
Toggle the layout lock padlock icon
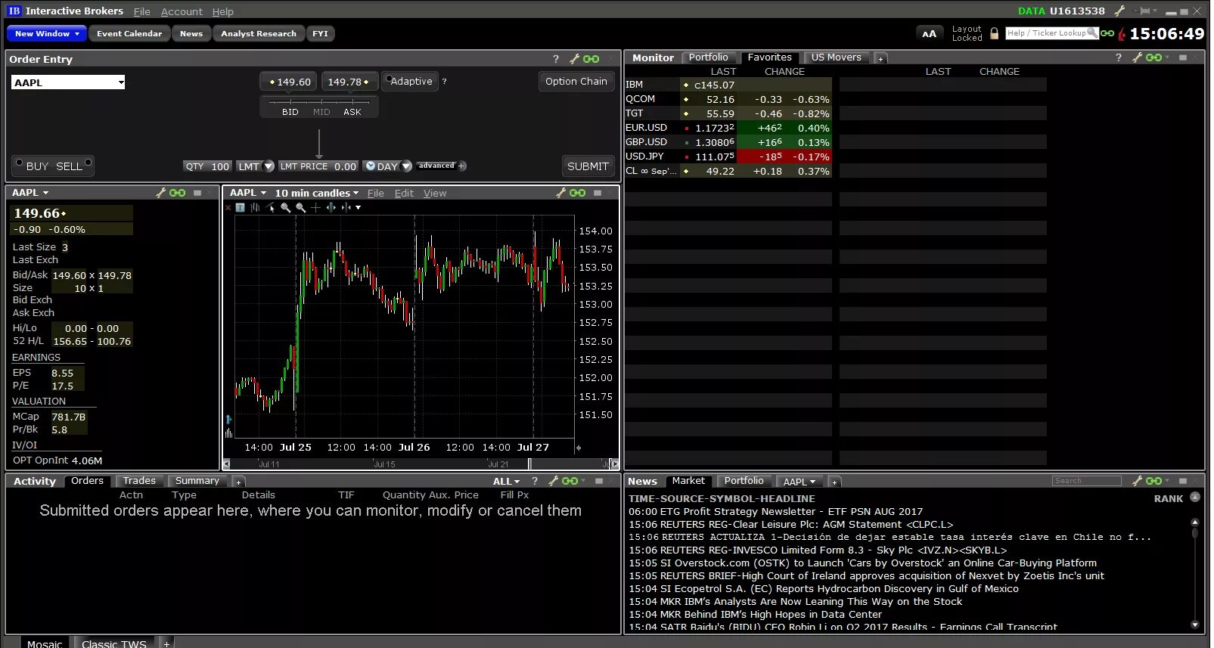pos(994,33)
